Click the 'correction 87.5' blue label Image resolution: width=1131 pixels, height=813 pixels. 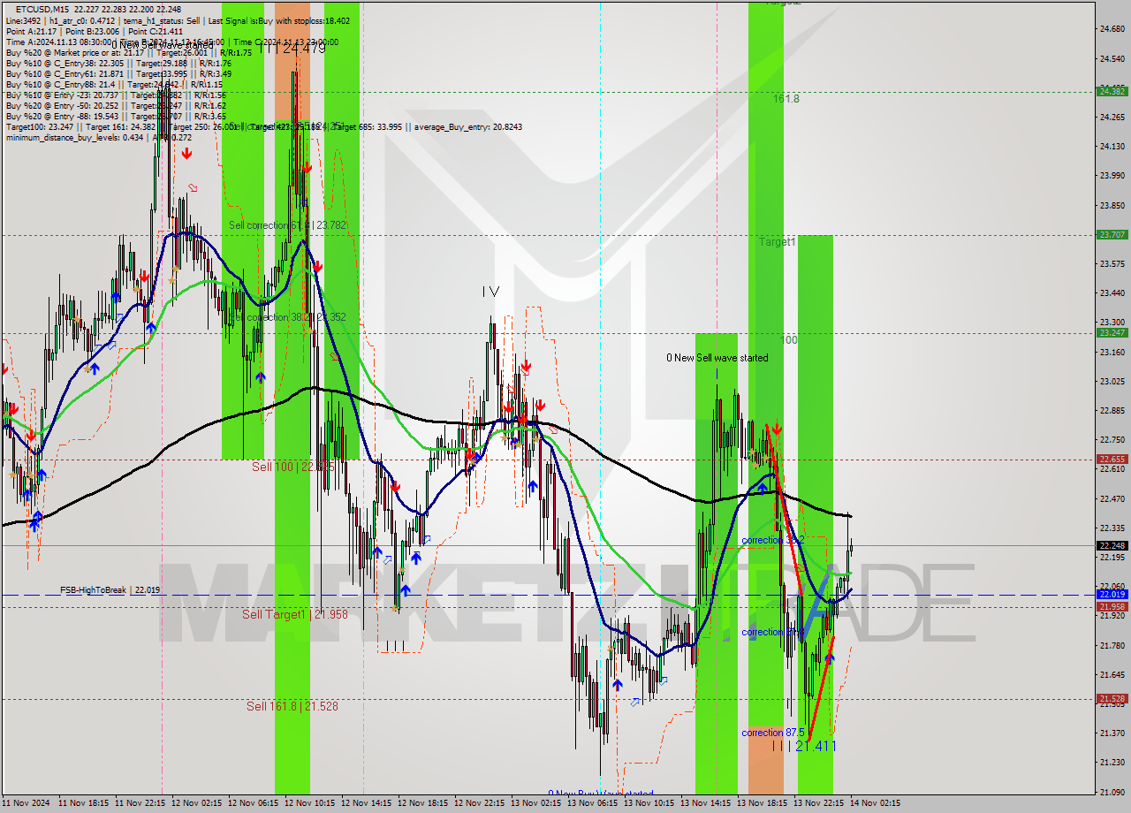coord(773,733)
